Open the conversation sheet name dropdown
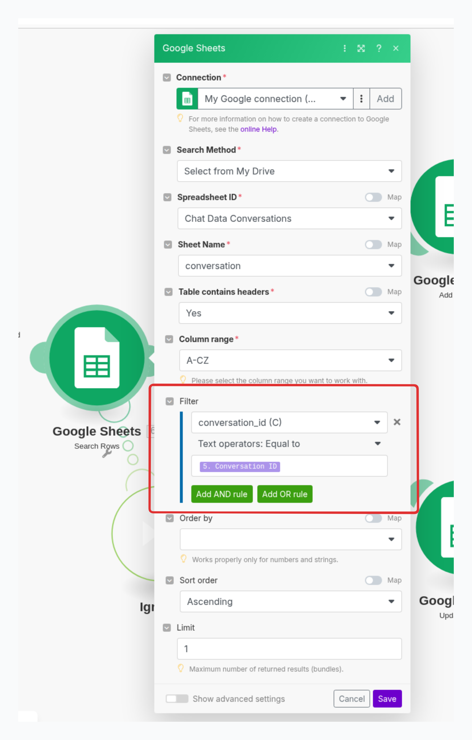The width and height of the screenshot is (472, 740). pyautogui.click(x=290, y=265)
